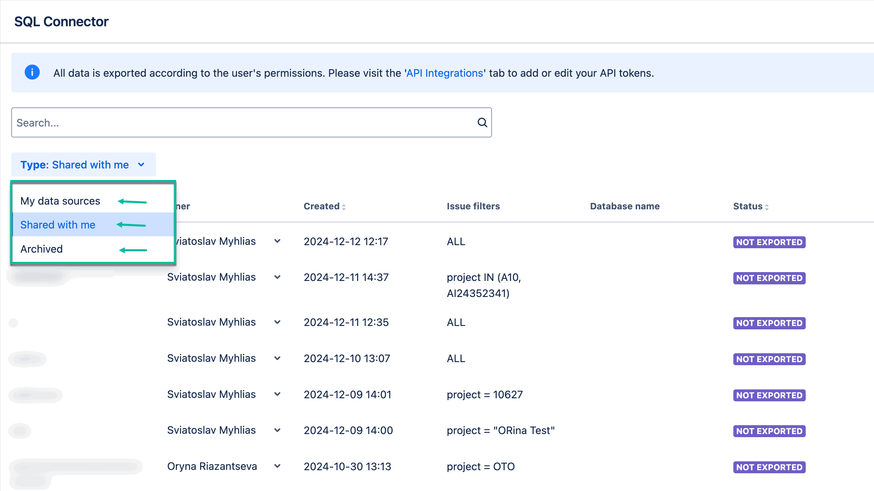Click the info icon in the banner
Screen dimensions: 874x491
click(32, 72)
